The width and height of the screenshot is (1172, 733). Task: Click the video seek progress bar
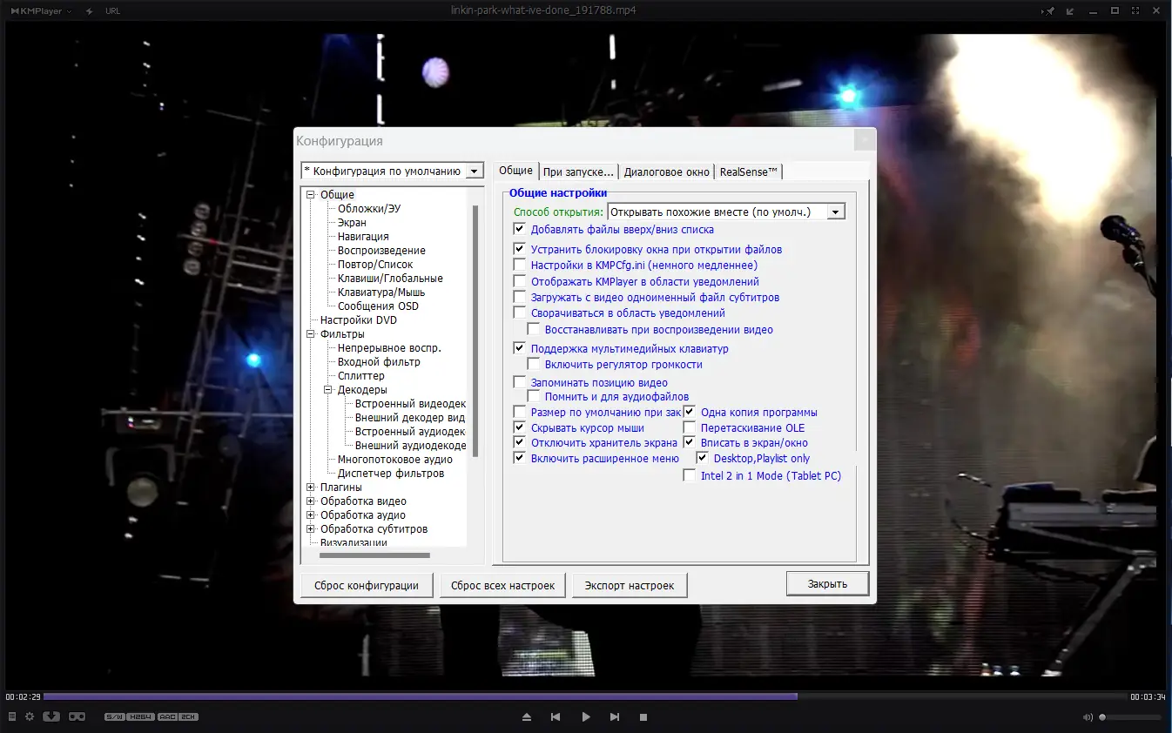(585, 696)
